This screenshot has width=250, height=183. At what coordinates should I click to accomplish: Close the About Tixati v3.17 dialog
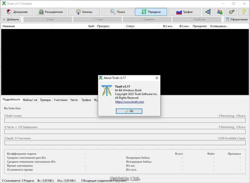[x=157, y=78]
